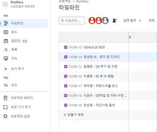Viewport: 157px width, 132px height.
Task: Click the list icon next to 목록
Action: (x=6, y=50)
